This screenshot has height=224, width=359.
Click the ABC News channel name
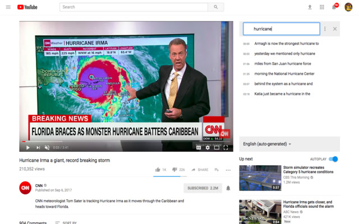coord(291,212)
